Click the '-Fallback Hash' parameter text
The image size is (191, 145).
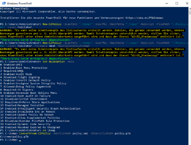(x=44, y=46)
